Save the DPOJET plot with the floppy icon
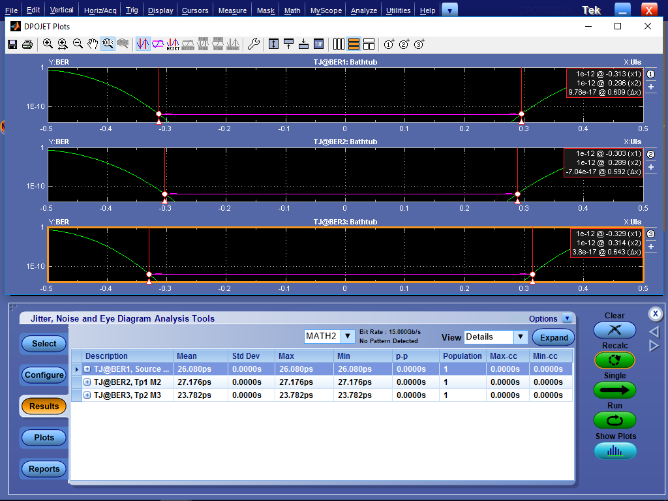668x501 pixels. [12, 44]
